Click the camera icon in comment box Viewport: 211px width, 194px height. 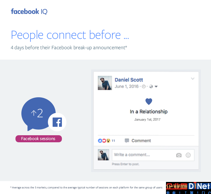[x=179, y=155]
